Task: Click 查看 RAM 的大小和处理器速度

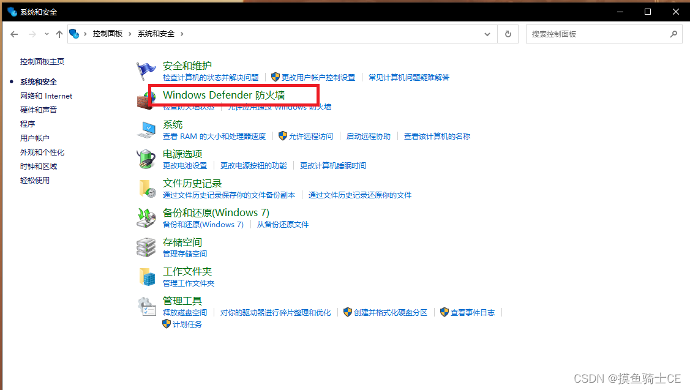Action: coord(214,137)
